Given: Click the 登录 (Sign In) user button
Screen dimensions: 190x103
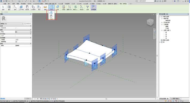Looking at the screenshot, I should [x=164, y=1].
